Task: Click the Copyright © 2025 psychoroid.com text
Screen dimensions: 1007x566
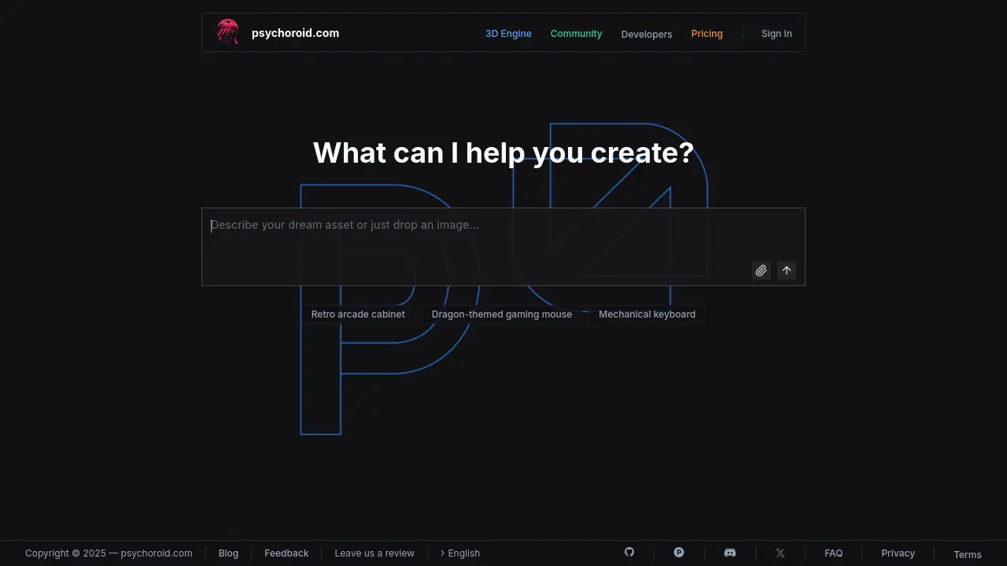Action: click(109, 553)
